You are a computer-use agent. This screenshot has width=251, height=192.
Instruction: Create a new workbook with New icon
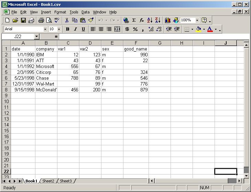click(x=7, y=20)
